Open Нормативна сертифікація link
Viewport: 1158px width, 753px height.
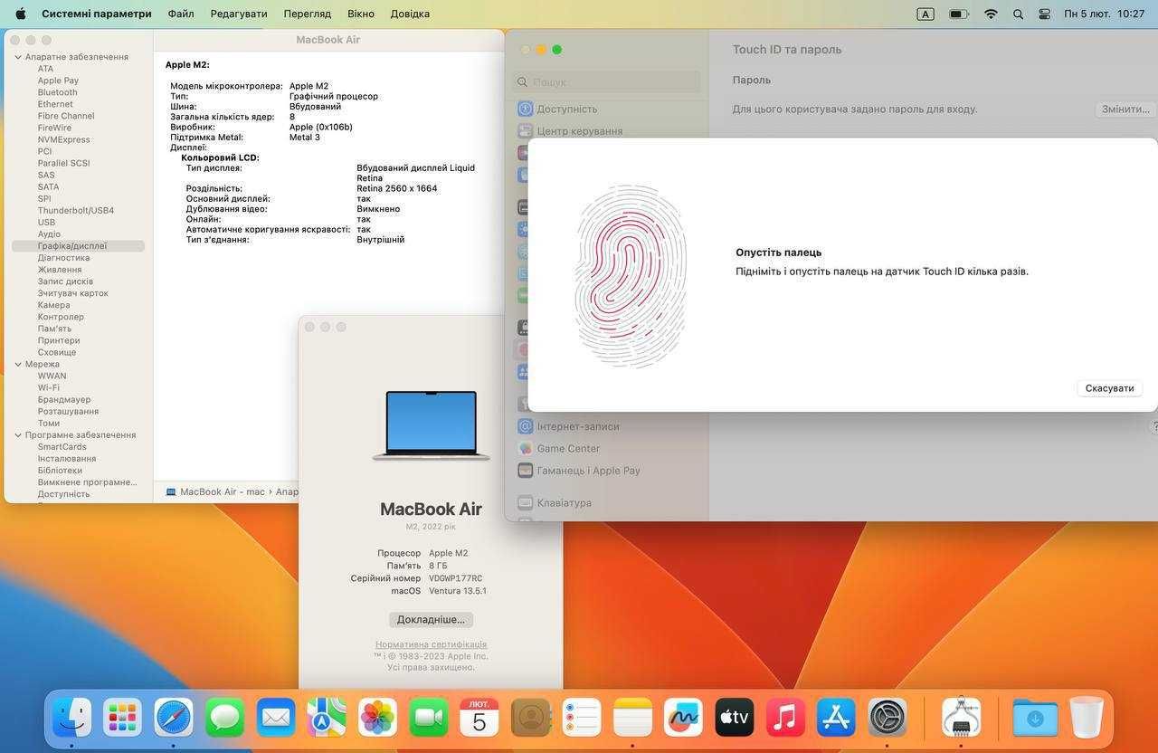tap(431, 644)
